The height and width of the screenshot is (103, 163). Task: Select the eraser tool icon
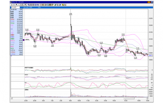[60, 5]
